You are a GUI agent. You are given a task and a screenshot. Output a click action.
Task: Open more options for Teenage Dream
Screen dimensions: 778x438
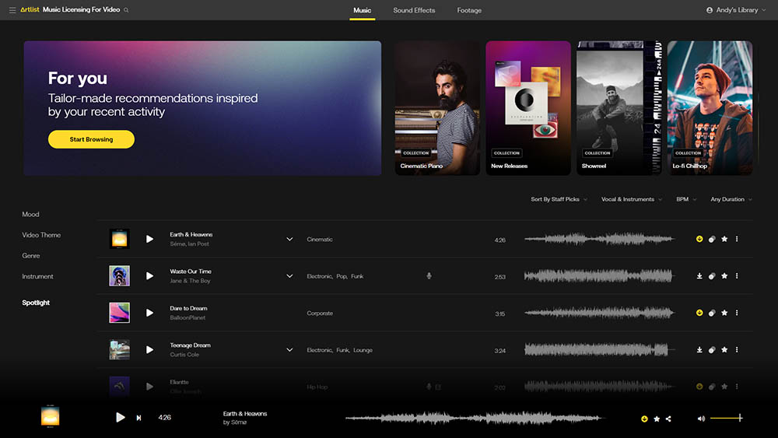pyautogui.click(x=737, y=350)
